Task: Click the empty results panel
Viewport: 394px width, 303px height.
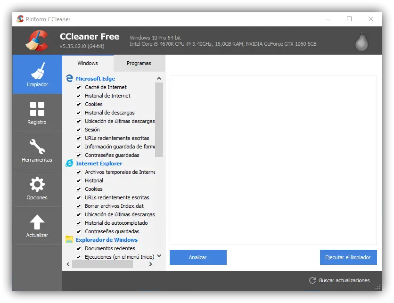Action: click(273, 160)
